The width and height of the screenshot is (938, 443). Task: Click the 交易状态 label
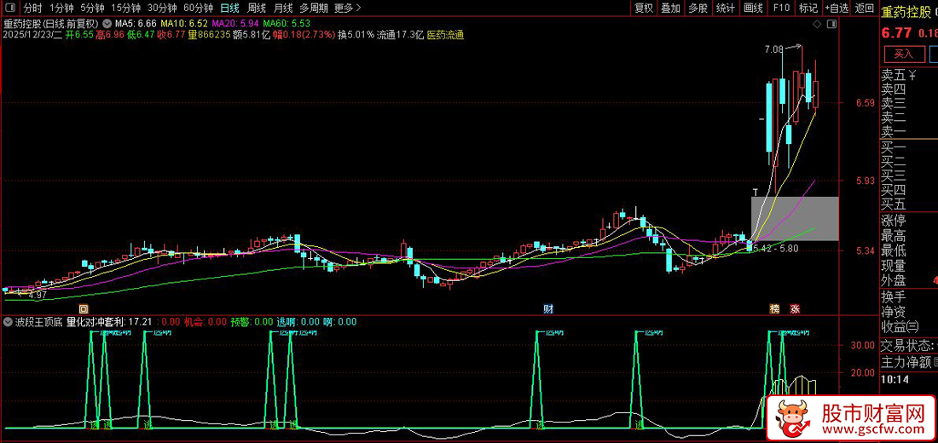[907, 346]
